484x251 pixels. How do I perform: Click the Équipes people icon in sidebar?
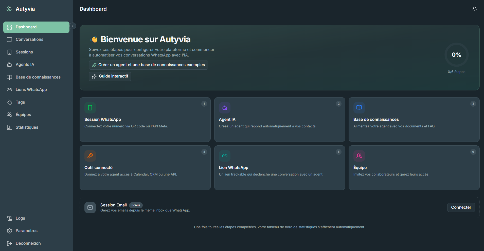tap(9, 115)
